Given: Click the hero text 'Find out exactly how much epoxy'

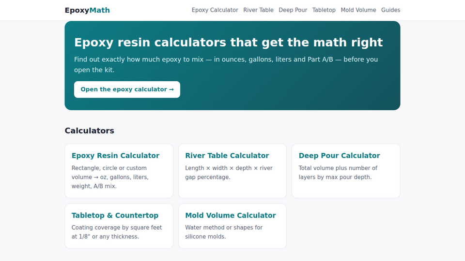Looking at the screenshot, I should [226, 64].
